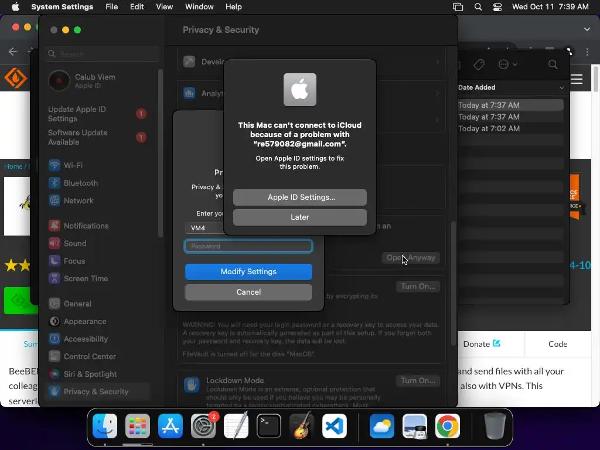Click the Finder tags icon
600x450 pixels.
[479, 64]
